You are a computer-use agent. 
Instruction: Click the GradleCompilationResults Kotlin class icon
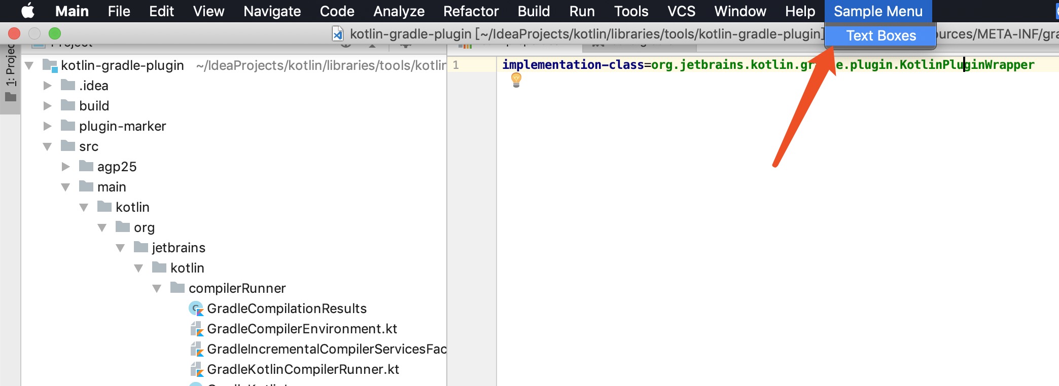pos(196,308)
